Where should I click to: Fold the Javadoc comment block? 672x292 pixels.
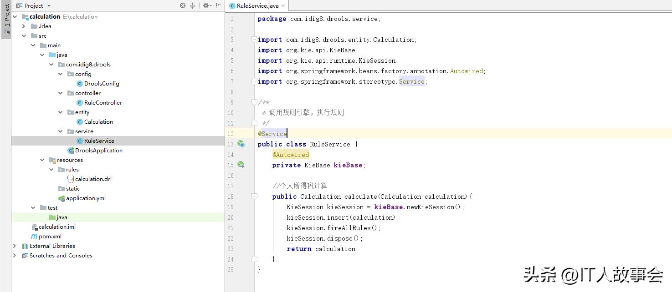click(255, 102)
